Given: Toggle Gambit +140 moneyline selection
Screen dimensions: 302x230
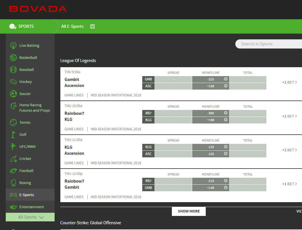Looking at the screenshot, I should click(211, 188).
